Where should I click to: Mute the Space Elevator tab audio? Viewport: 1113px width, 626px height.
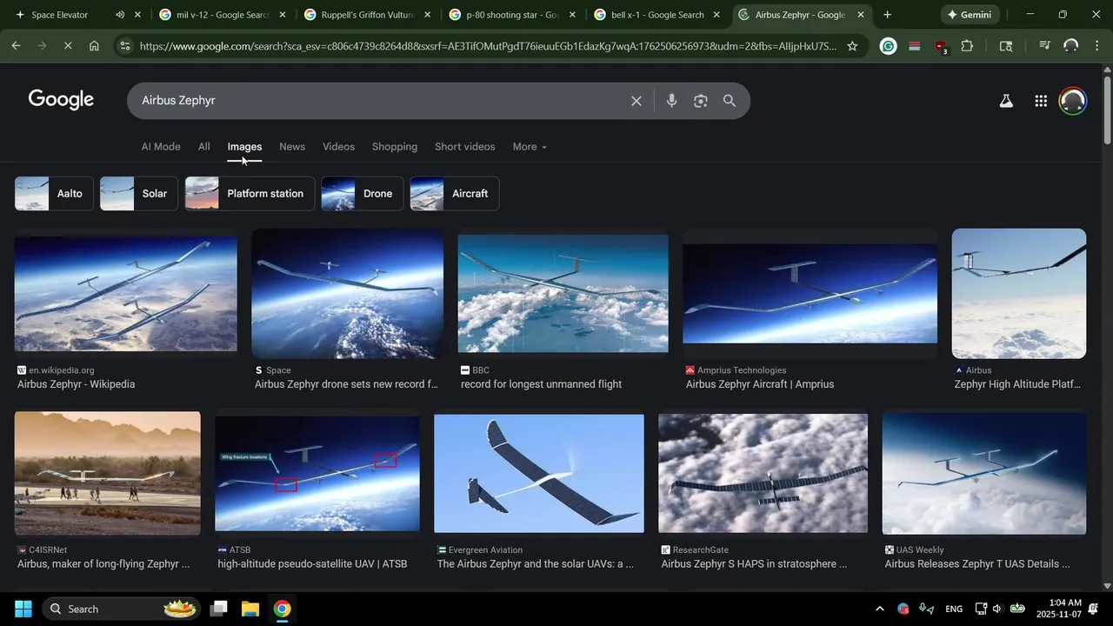(119, 15)
